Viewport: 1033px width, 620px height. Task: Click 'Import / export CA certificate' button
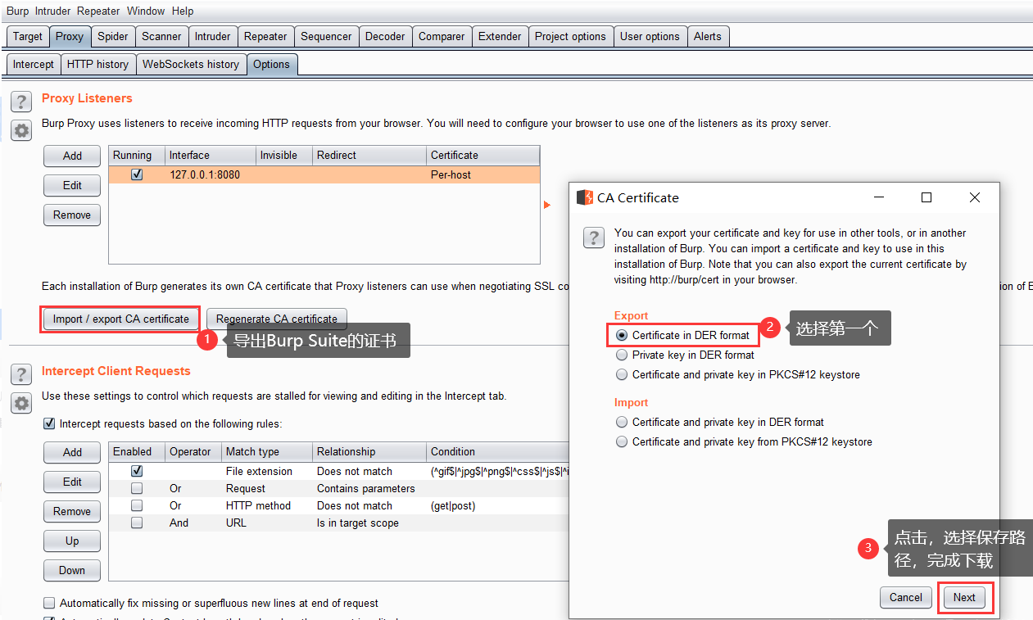pyautogui.click(x=121, y=319)
